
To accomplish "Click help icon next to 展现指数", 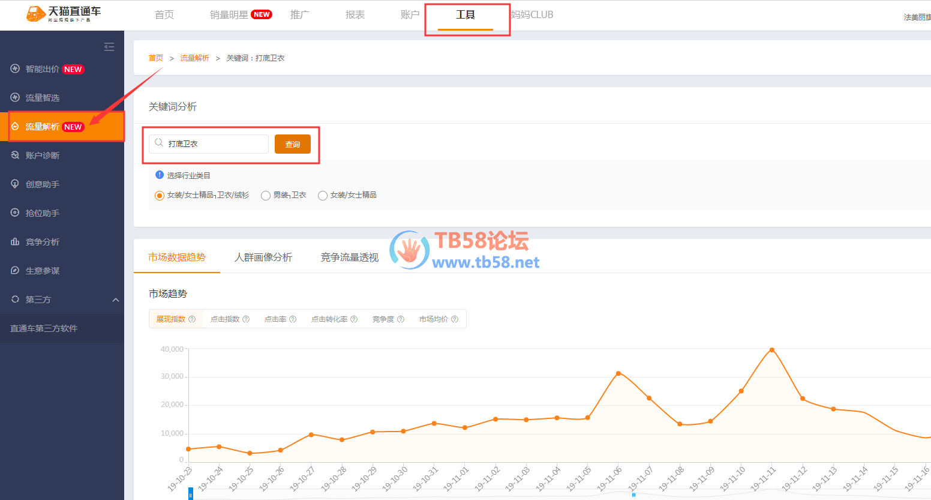I will (192, 319).
